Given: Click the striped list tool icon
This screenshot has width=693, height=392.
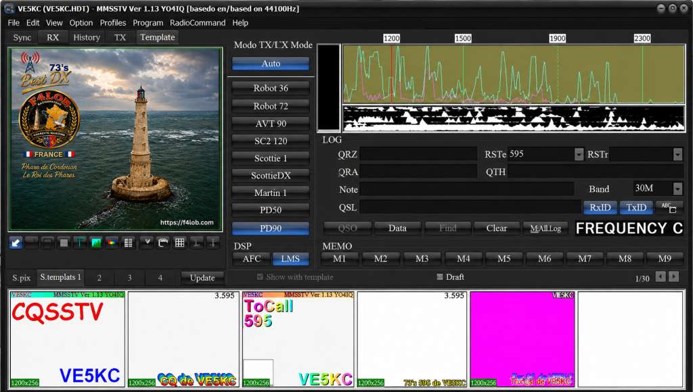Looking at the screenshot, I should [x=128, y=243].
